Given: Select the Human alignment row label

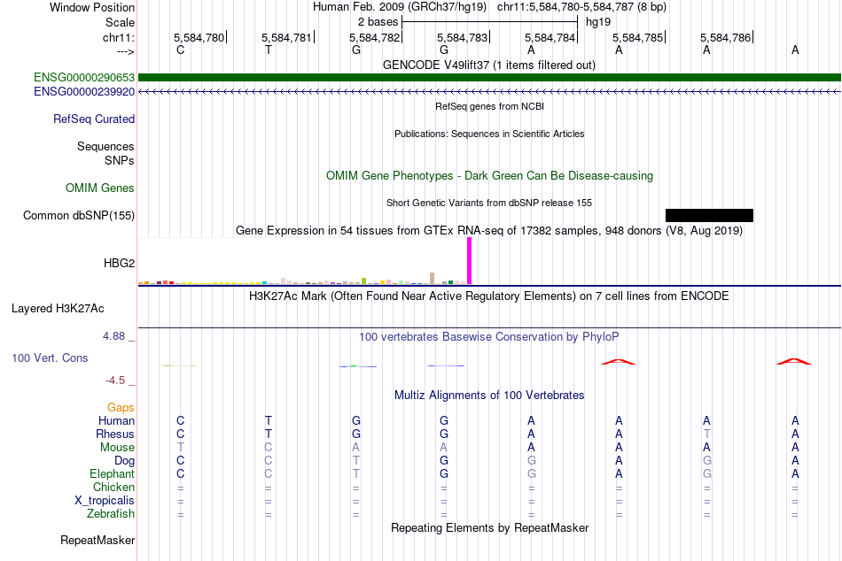Looking at the screenshot, I should (x=116, y=421).
